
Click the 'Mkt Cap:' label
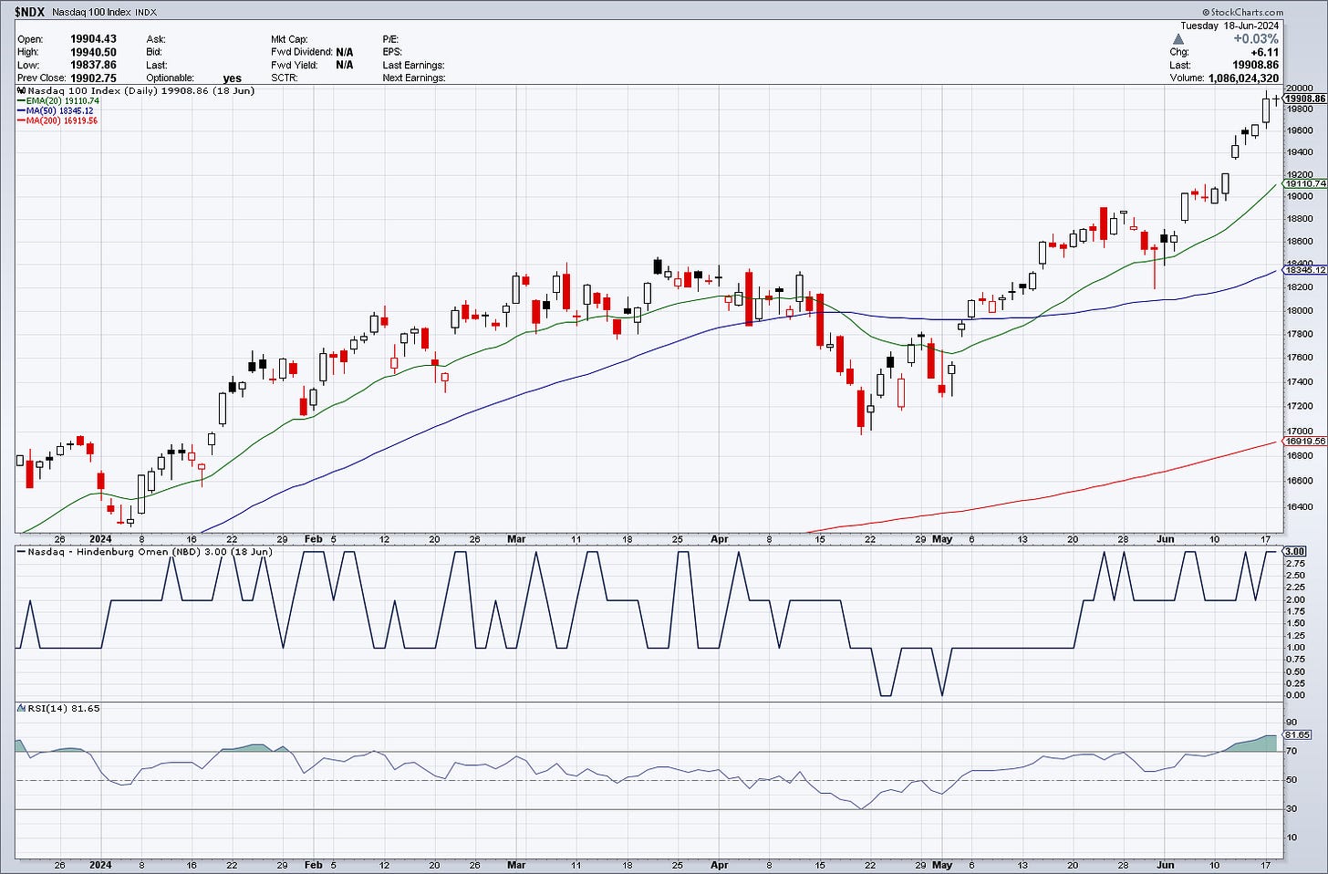[289, 39]
